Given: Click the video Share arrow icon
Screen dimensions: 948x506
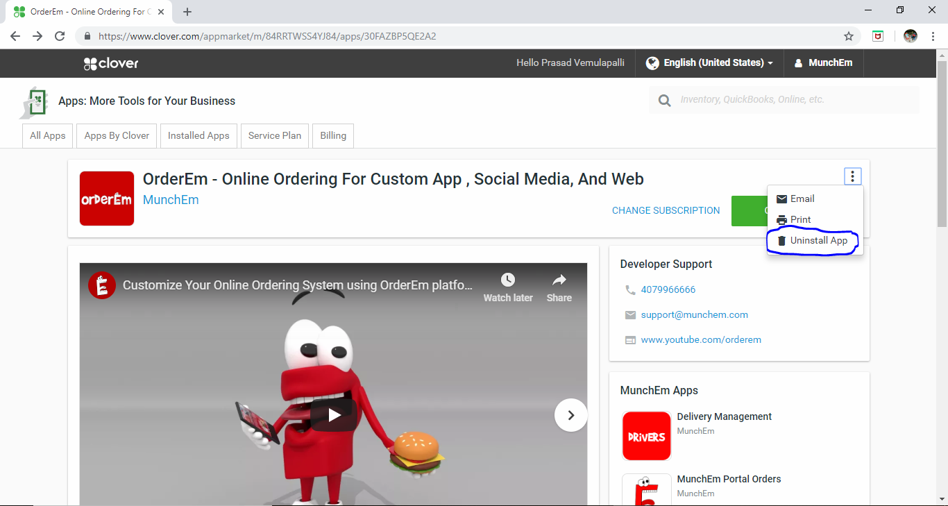Looking at the screenshot, I should [x=559, y=280].
